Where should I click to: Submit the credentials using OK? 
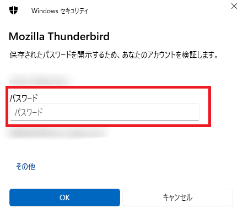[64, 197]
